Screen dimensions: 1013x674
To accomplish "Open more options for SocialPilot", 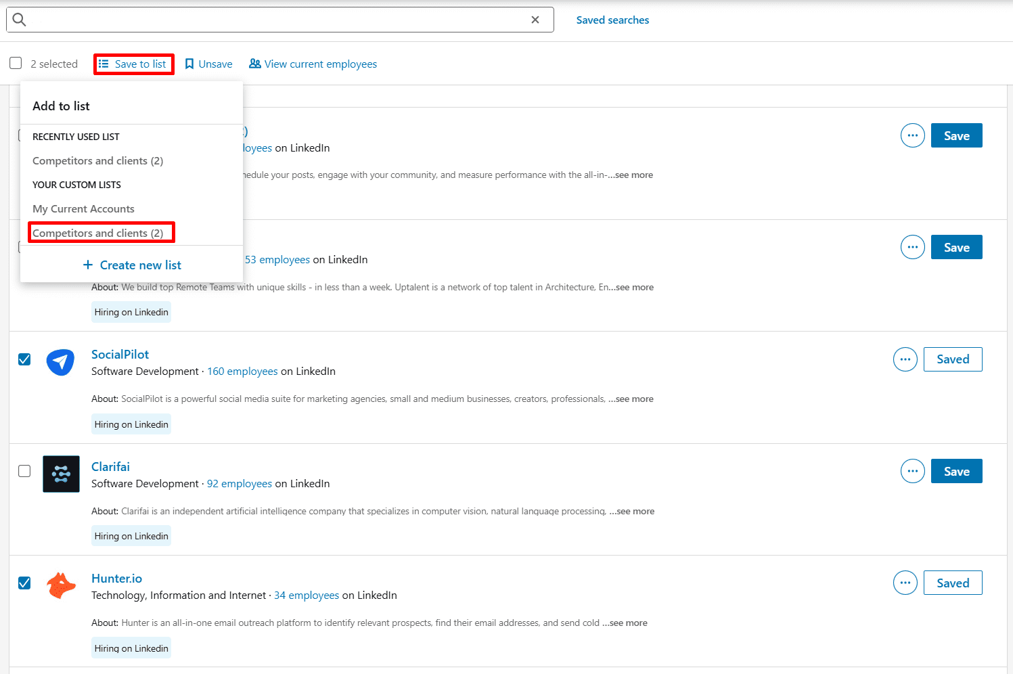I will coord(905,359).
